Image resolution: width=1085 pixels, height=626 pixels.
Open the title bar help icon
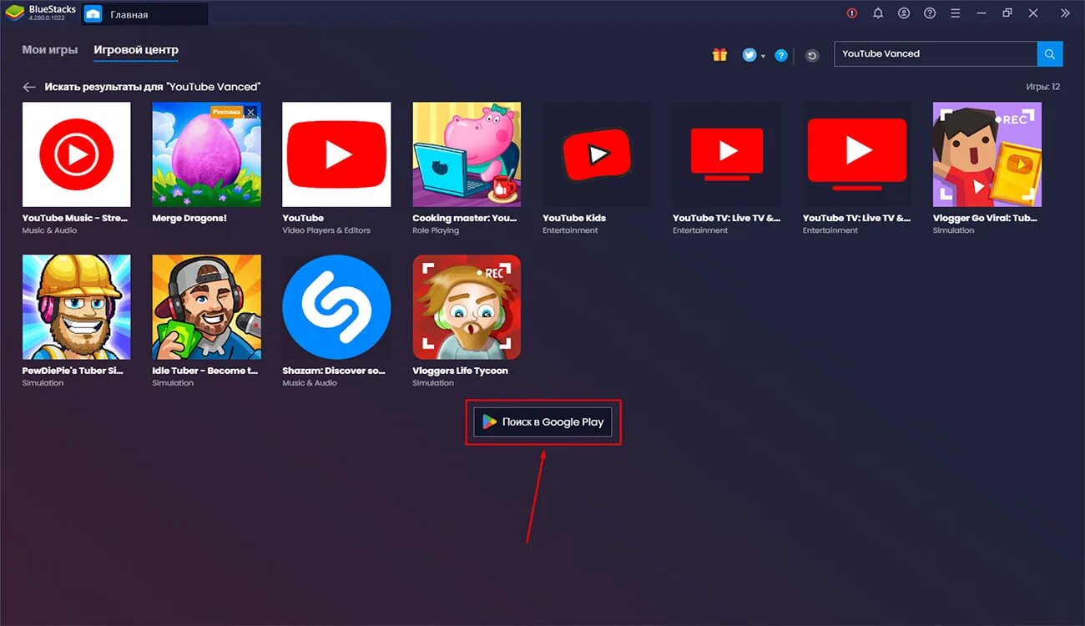click(x=930, y=13)
